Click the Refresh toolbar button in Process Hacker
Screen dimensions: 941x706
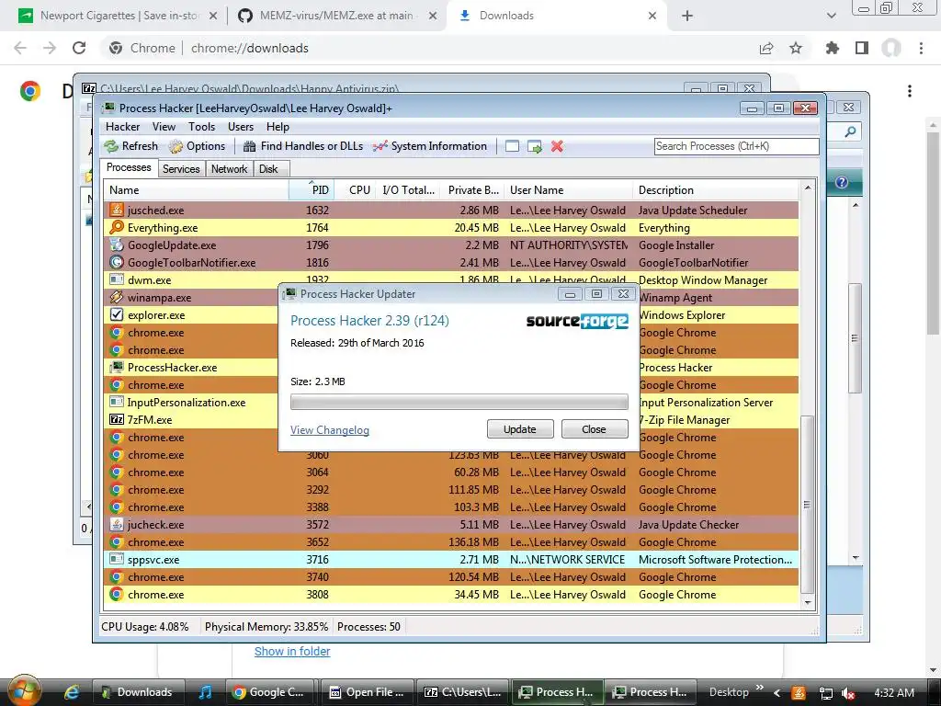pyautogui.click(x=130, y=146)
